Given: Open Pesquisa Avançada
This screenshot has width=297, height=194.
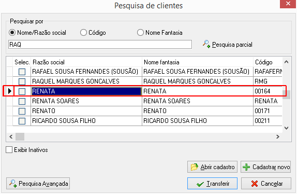Looking at the screenshot, I should point(38,184).
